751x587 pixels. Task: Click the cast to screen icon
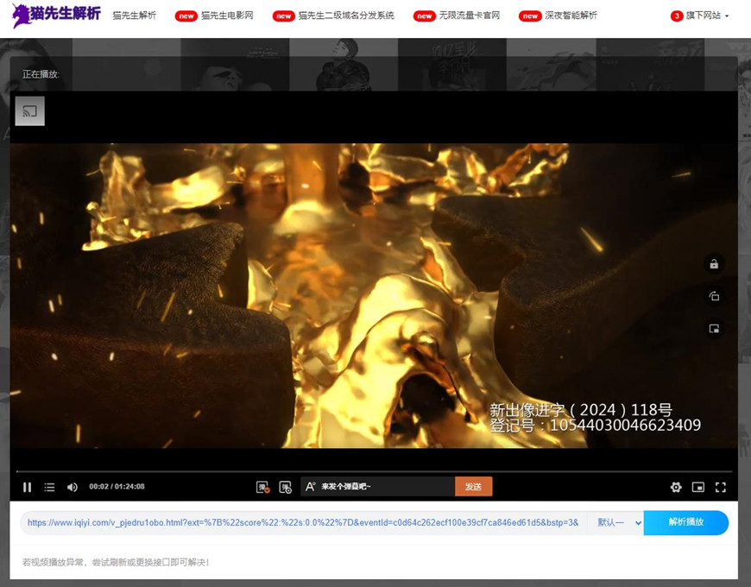pyautogui.click(x=29, y=111)
